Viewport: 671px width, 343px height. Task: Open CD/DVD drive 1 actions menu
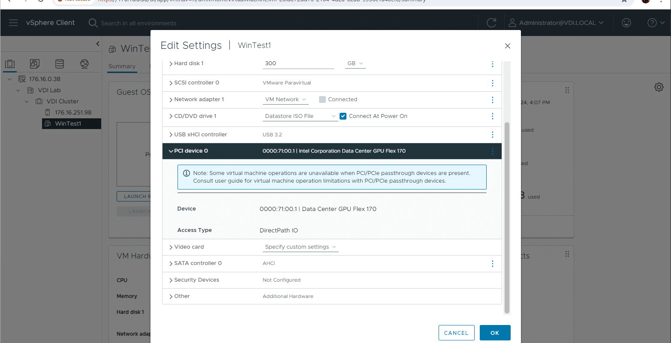coord(492,116)
